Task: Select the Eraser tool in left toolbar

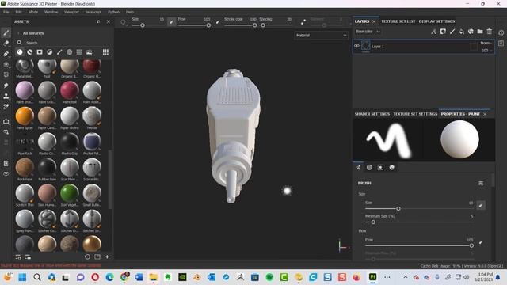Action: click(6, 44)
